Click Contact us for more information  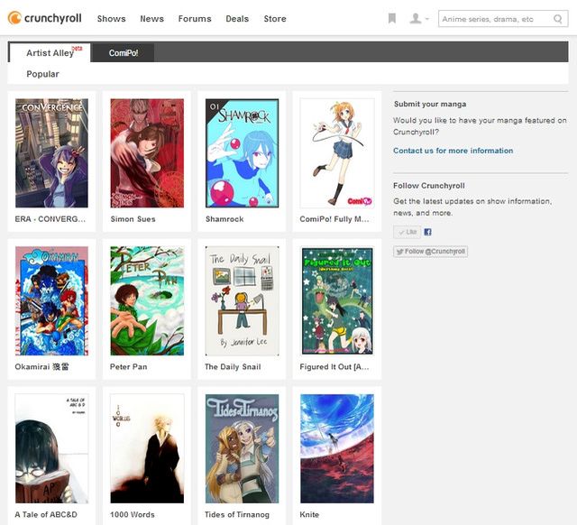[x=453, y=151]
